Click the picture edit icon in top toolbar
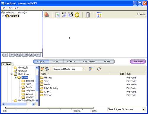 pos(58,15)
